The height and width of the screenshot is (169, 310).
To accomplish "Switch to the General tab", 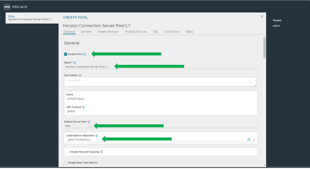I will [69, 32].
